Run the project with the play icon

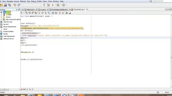(53, 5)
